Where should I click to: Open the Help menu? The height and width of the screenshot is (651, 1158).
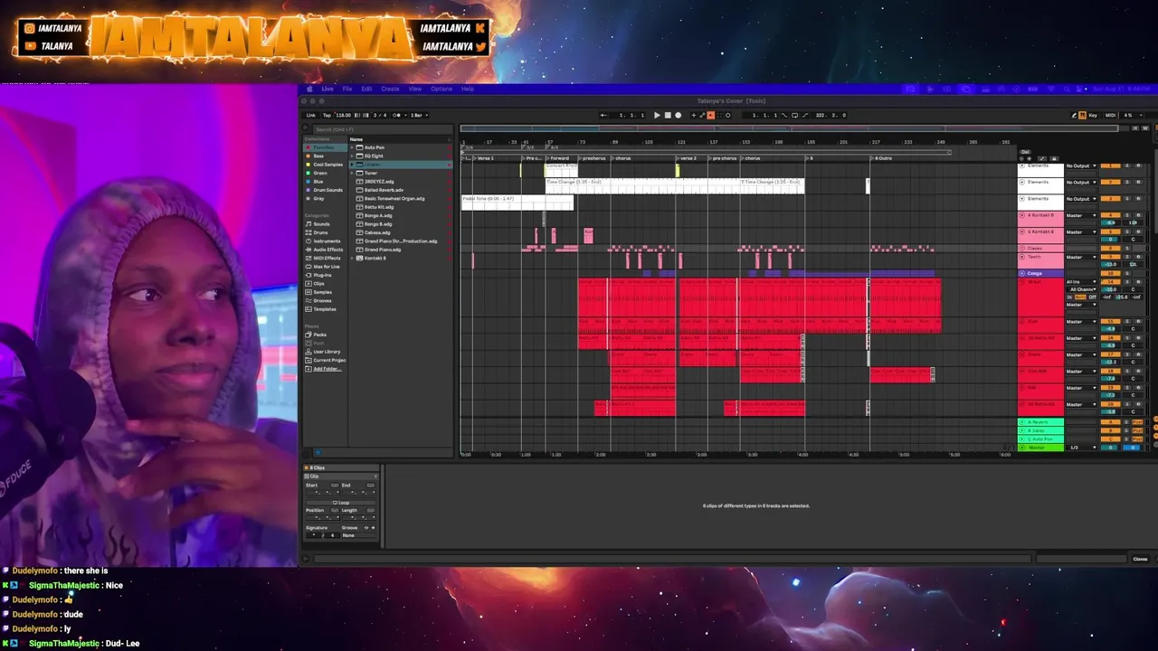[468, 89]
